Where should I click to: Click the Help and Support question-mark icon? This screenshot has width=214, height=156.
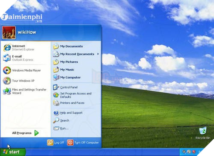coord(56,113)
